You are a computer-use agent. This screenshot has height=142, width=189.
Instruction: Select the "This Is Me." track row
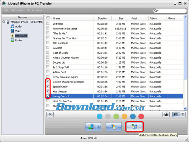pos(114,33)
